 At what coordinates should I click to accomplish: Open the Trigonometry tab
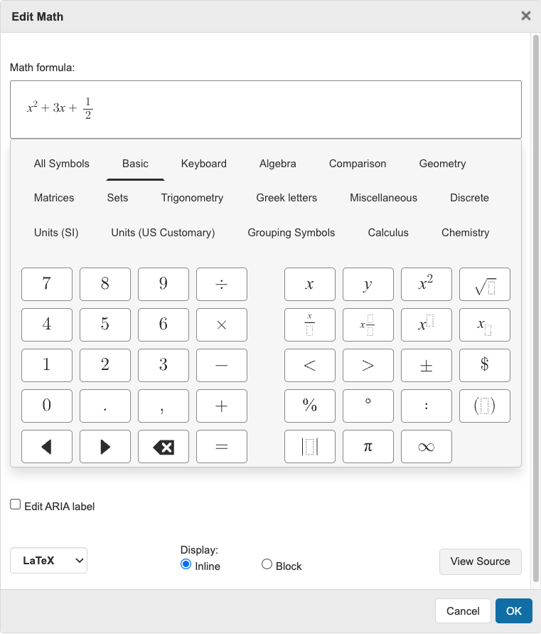click(x=192, y=198)
